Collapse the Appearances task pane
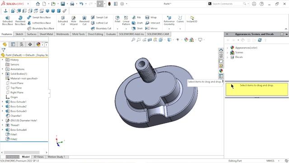 tap(227, 34)
